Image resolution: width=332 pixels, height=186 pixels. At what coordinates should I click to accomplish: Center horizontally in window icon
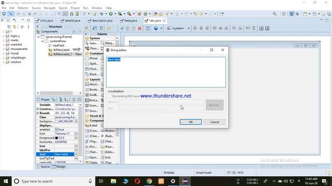[x=261, y=28]
